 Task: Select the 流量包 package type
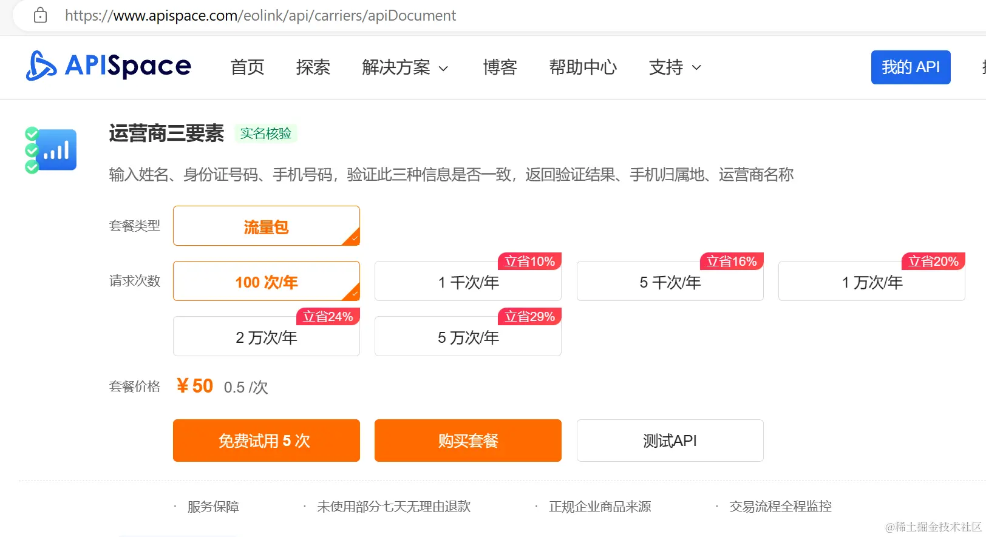pos(267,226)
